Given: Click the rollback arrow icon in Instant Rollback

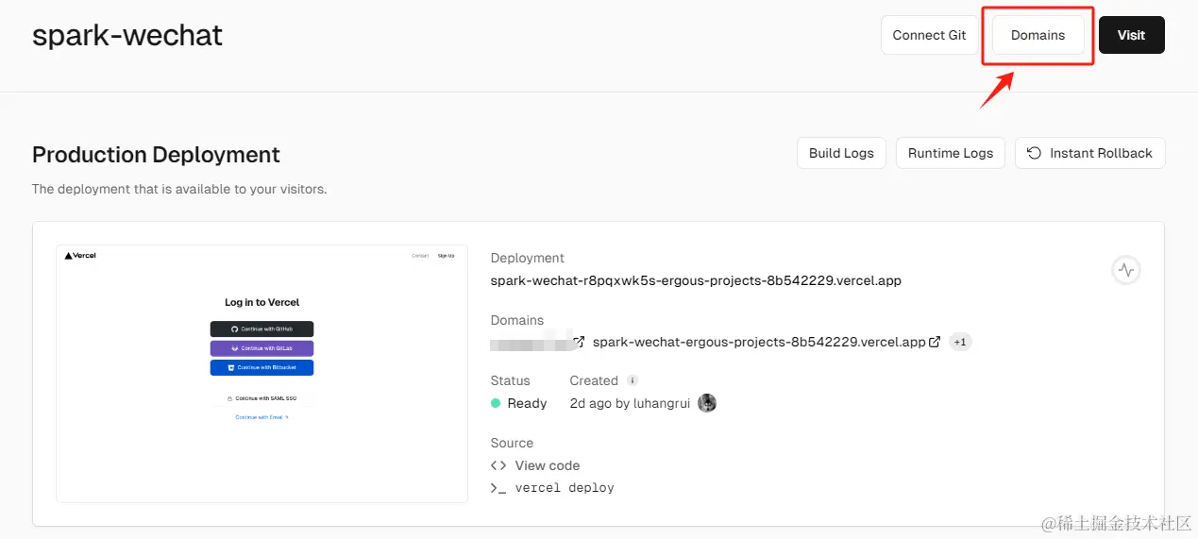Looking at the screenshot, I should pyautogui.click(x=1035, y=153).
